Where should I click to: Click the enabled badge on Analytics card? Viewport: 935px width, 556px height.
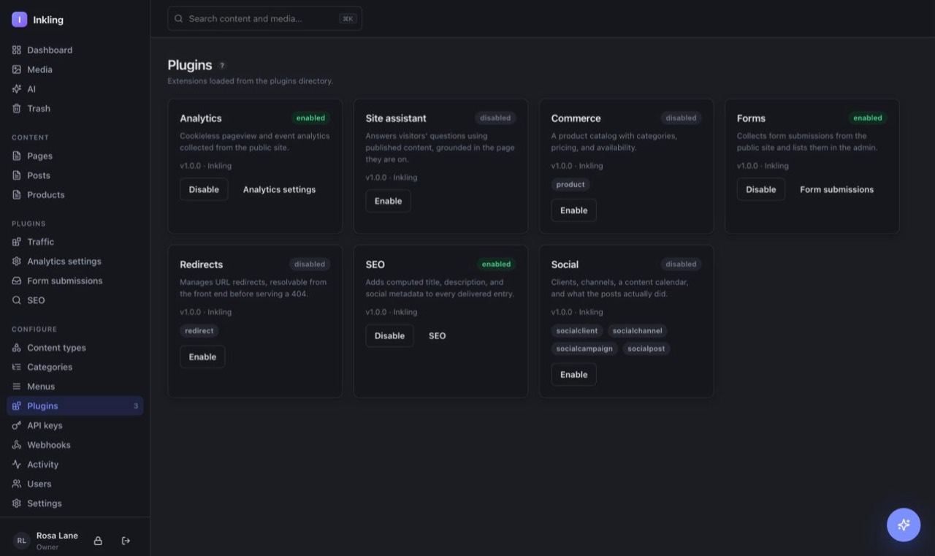click(x=310, y=118)
